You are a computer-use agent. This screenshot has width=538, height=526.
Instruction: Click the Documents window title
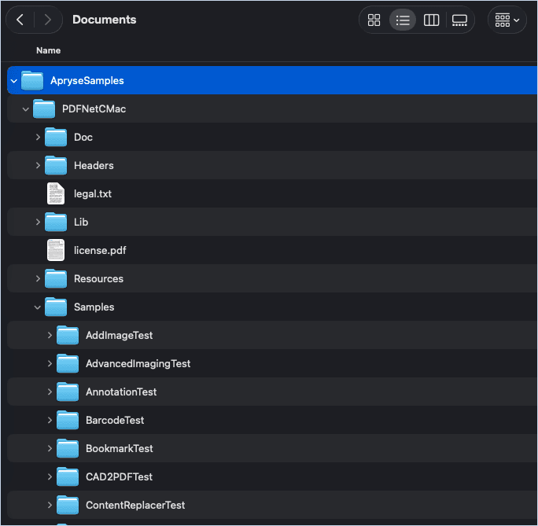point(105,20)
